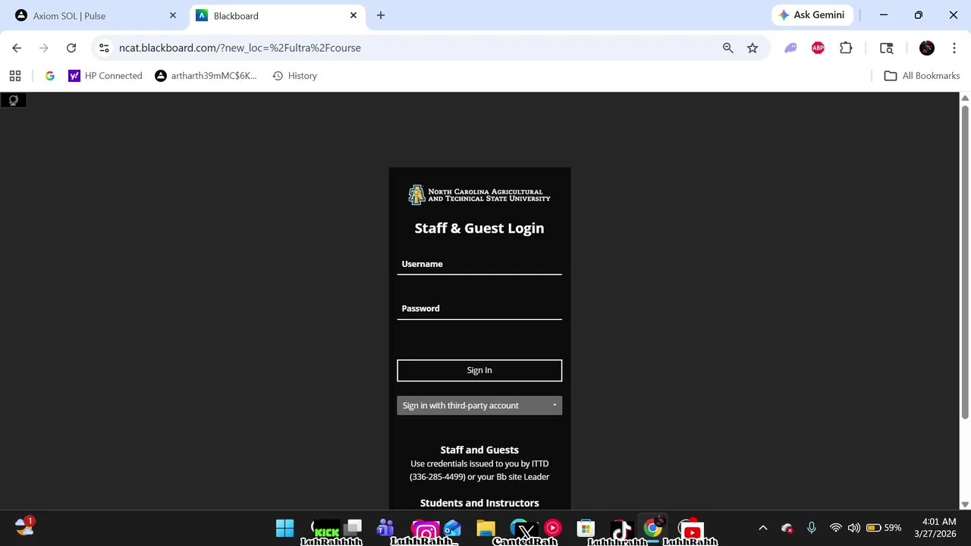Focus the Password field
The image size is (971, 546).
pos(479,309)
